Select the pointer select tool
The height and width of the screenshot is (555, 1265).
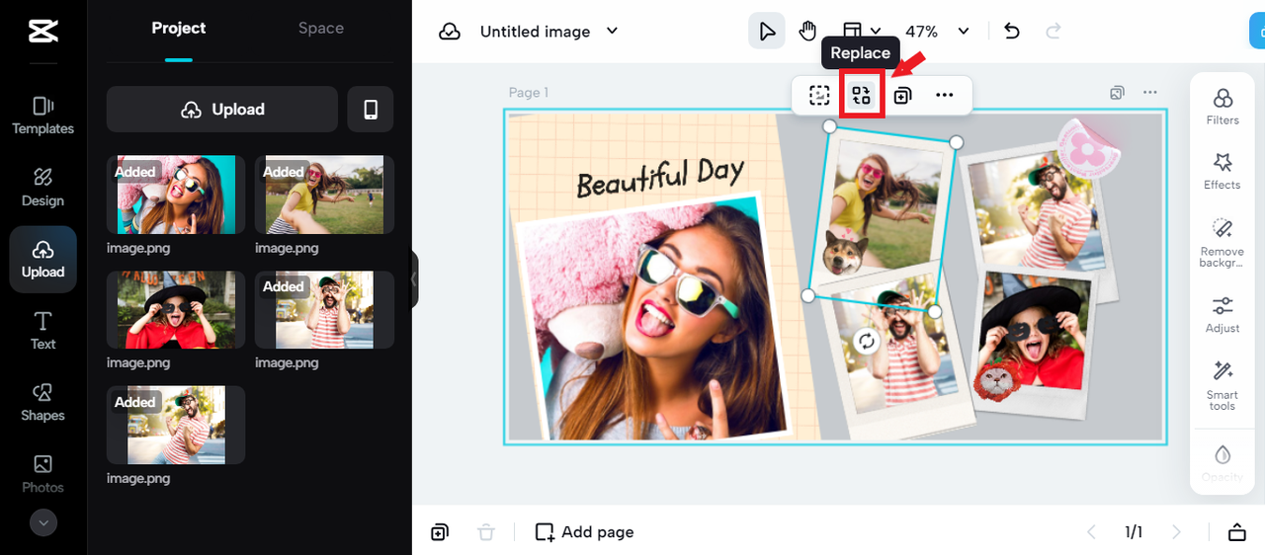pos(767,32)
